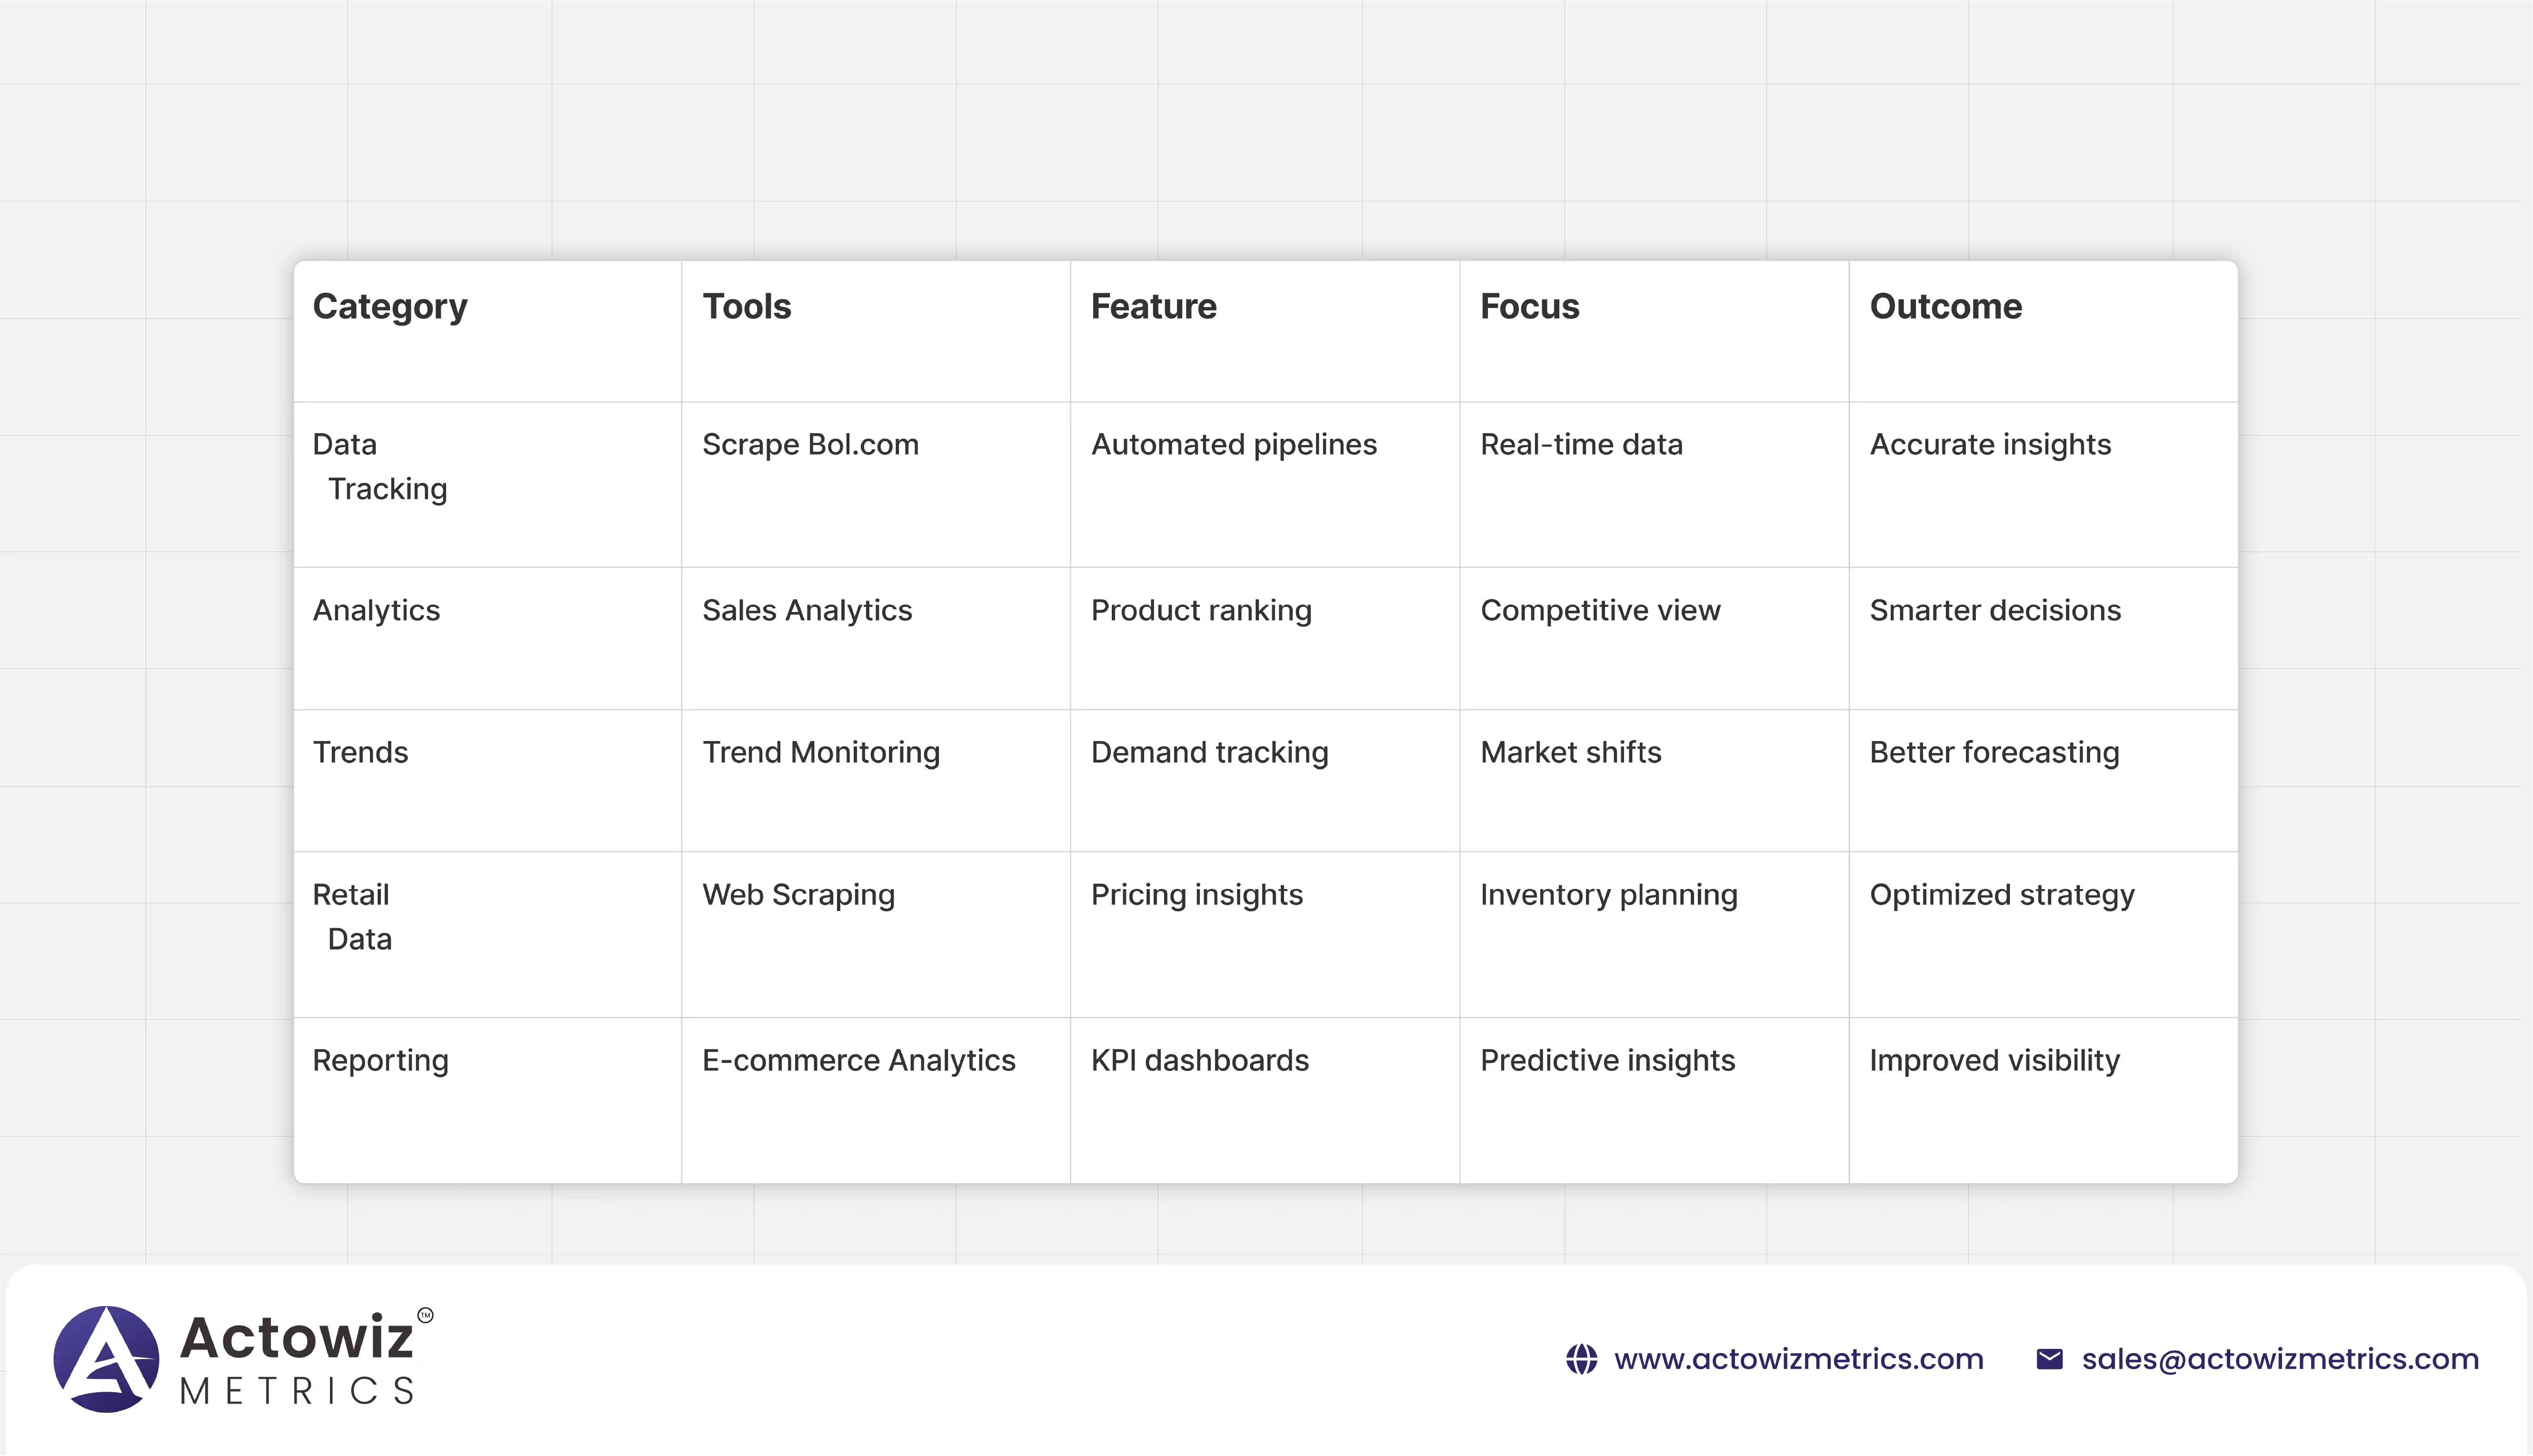The height and width of the screenshot is (1456, 2533).
Task: Click the Scrape Bol.com cell
Action: [x=810, y=444]
